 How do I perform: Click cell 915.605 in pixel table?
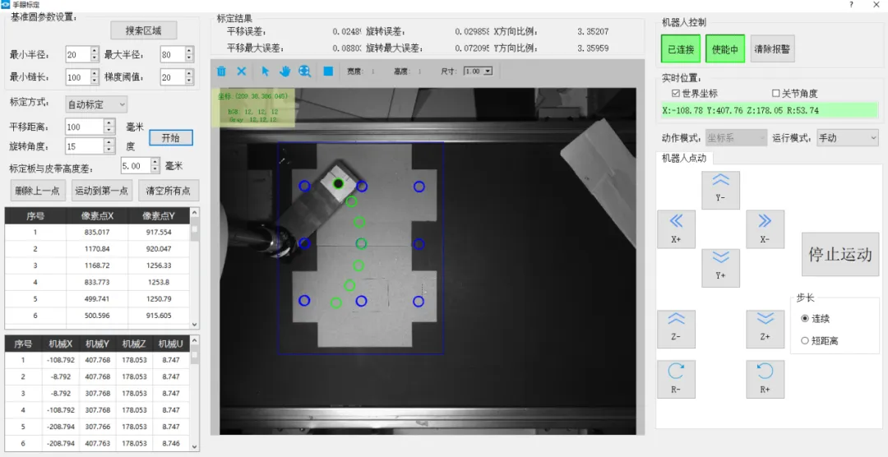click(x=159, y=315)
